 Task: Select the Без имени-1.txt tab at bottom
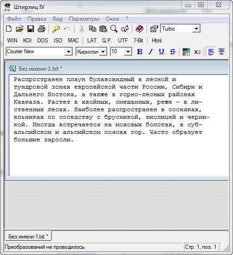coord(28,236)
